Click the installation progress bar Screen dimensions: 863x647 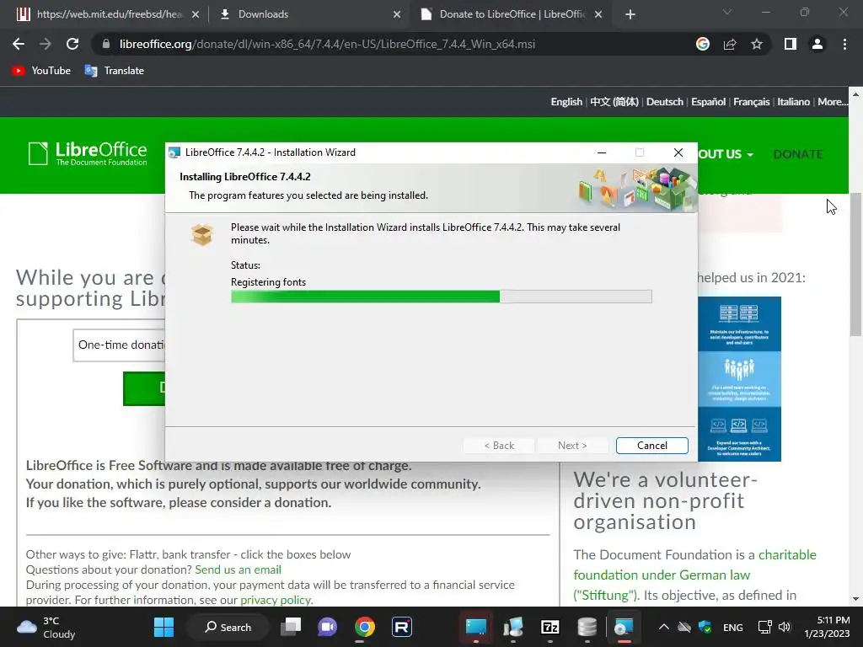pyautogui.click(x=442, y=297)
